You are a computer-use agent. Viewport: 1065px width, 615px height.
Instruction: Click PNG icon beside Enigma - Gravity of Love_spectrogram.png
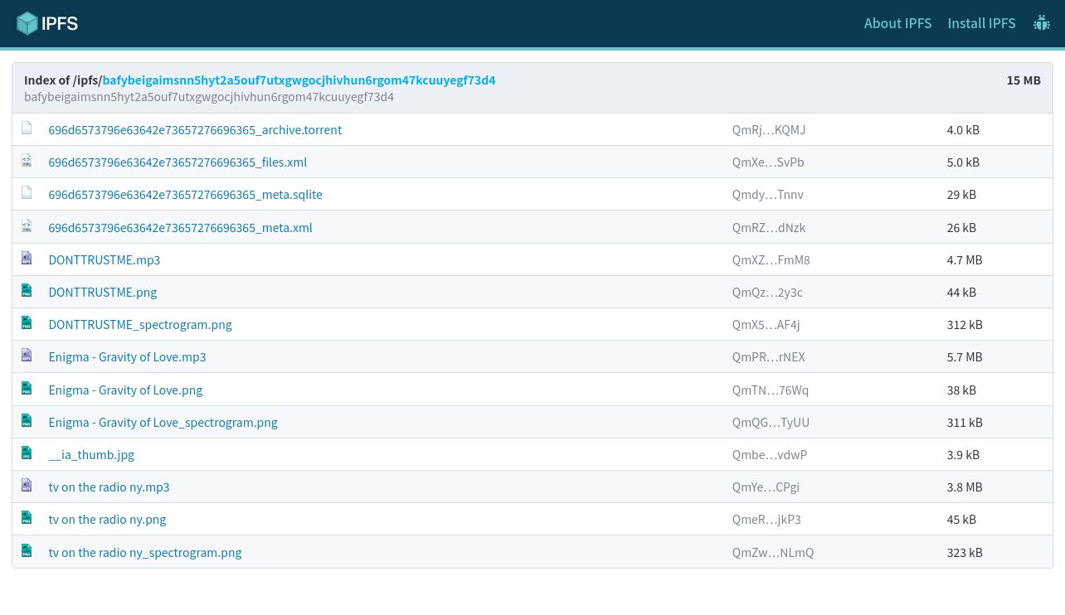pos(27,421)
